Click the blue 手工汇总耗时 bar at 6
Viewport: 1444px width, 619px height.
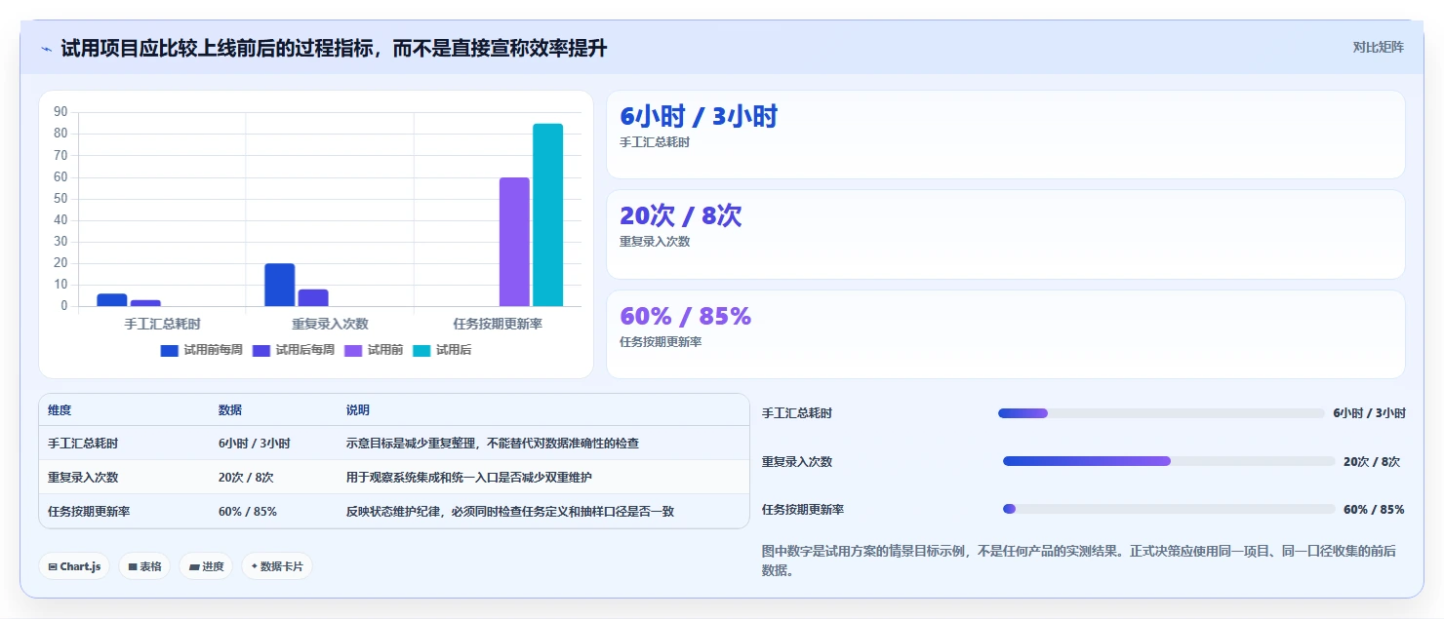[111, 299]
